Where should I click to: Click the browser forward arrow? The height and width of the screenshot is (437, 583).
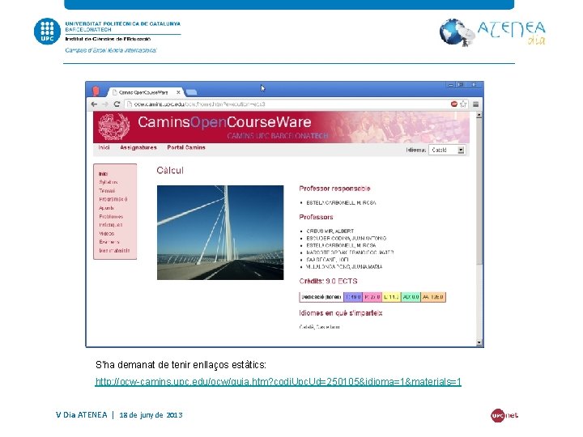[x=105, y=104]
